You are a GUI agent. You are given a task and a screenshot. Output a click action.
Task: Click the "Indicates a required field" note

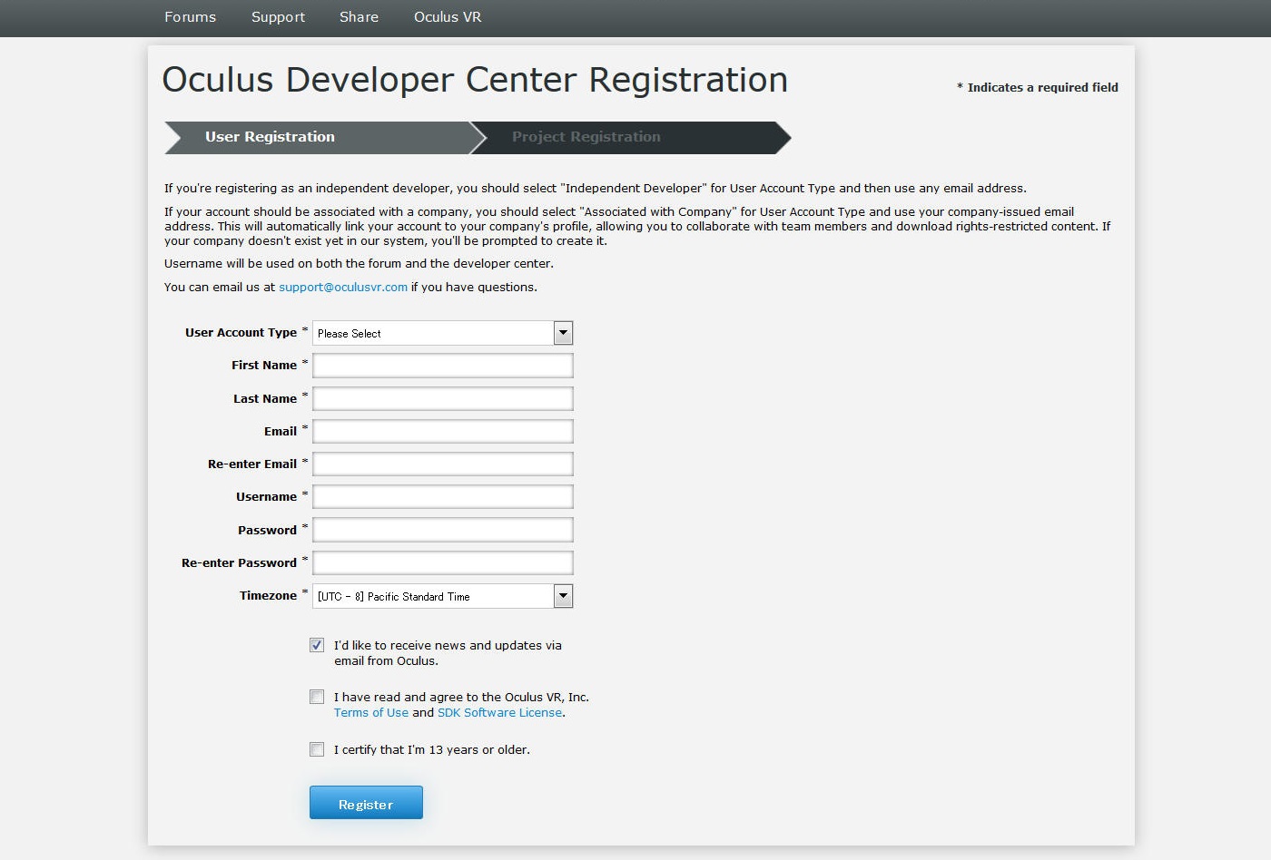(x=1038, y=87)
